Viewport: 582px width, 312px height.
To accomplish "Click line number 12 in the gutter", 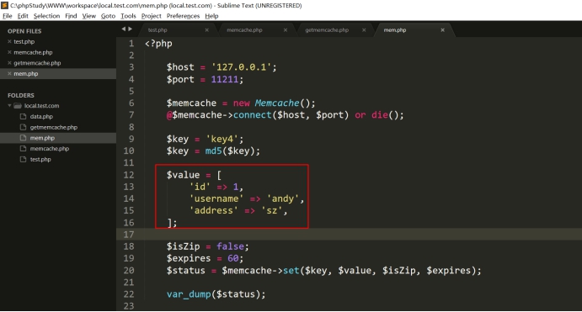I will (x=129, y=175).
